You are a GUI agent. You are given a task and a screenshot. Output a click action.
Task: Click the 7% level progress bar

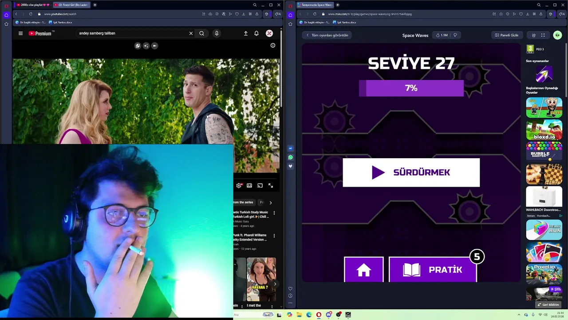pyautogui.click(x=411, y=88)
